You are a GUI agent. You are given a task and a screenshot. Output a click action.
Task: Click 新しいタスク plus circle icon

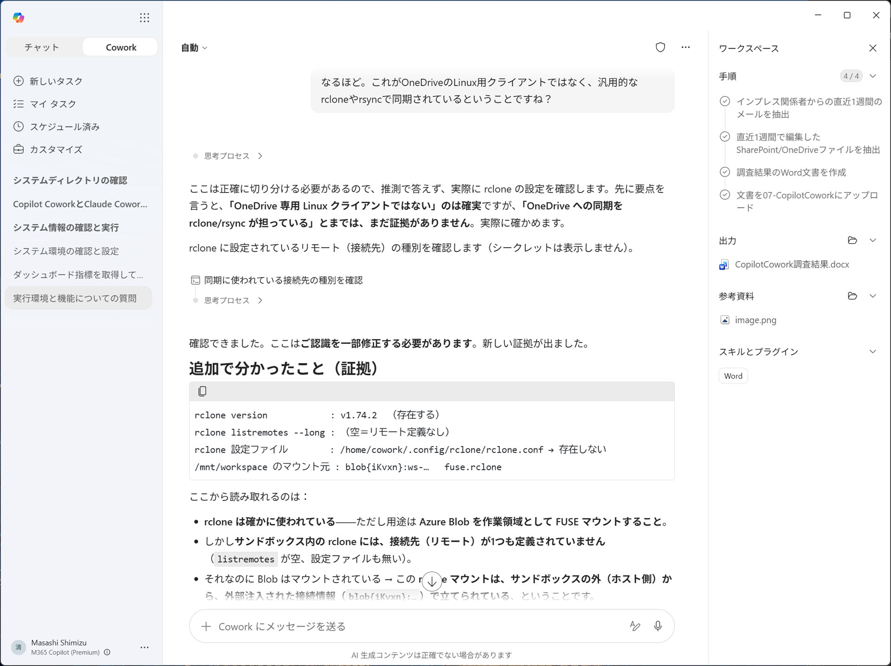pos(19,81)
